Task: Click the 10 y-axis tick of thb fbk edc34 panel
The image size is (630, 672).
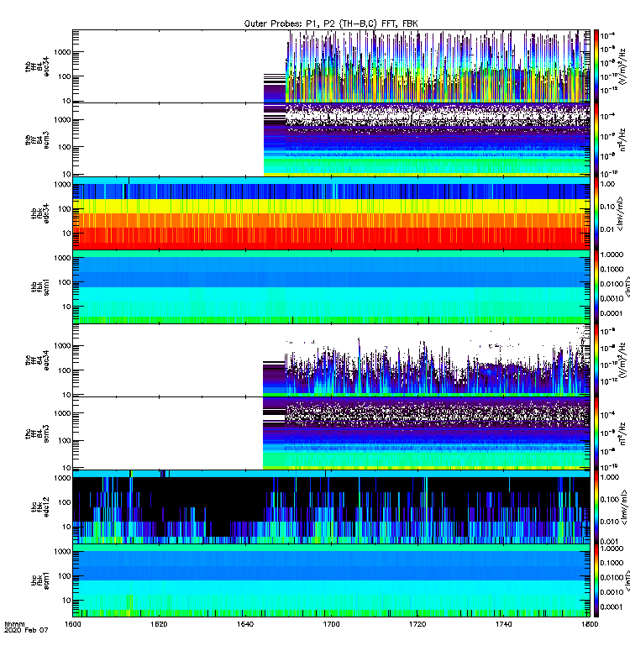Action: click(x=66, y=234)
